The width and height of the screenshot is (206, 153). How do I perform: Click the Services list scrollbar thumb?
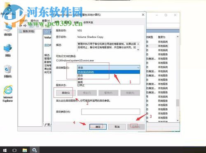coord(178,103)
